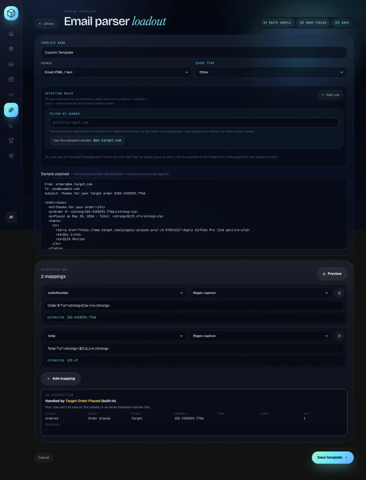Select step 01 Paste Sample

[x=277, y=23]
